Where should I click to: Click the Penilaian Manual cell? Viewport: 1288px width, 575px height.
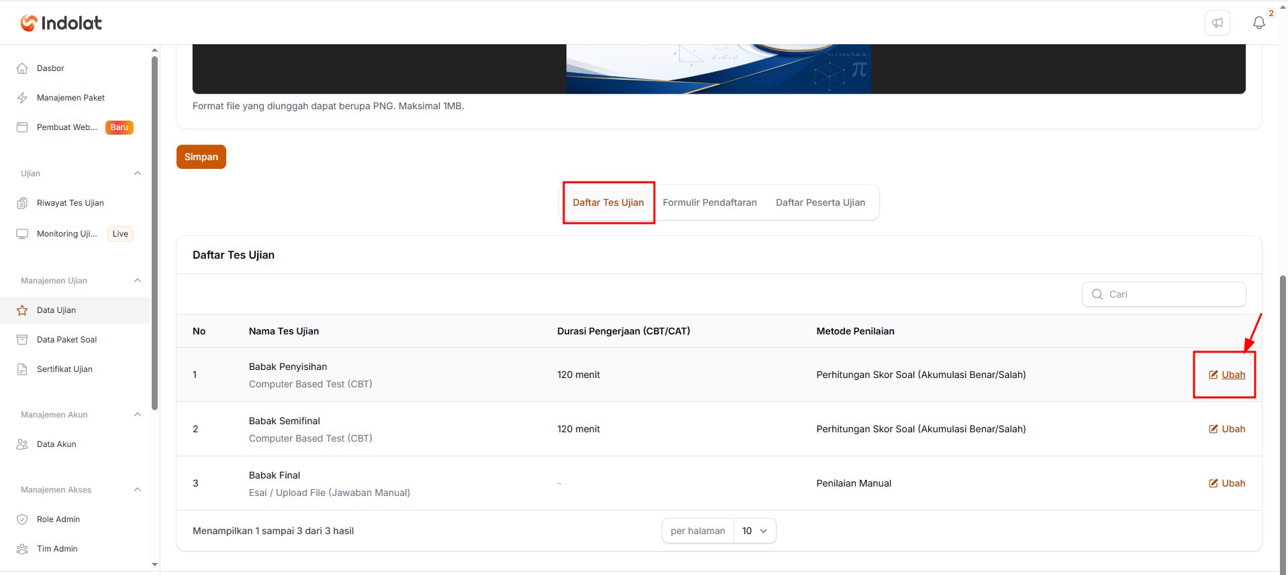854,483
